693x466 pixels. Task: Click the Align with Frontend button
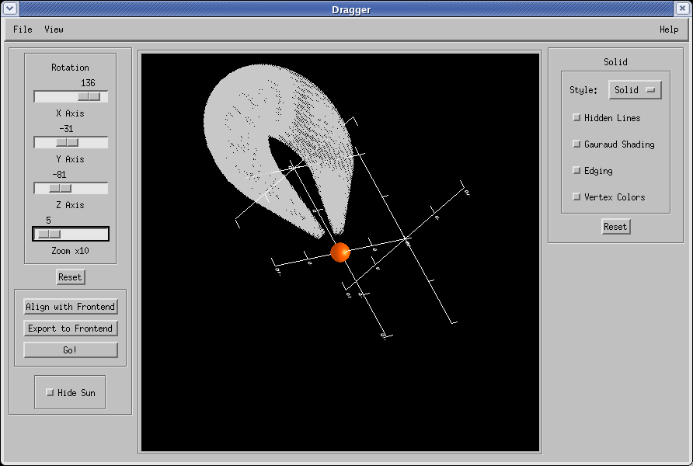(70, 307)
